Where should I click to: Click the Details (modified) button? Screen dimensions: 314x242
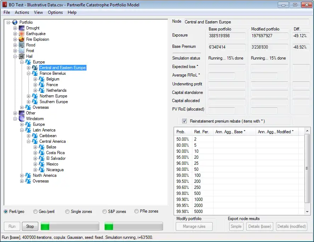292,226
